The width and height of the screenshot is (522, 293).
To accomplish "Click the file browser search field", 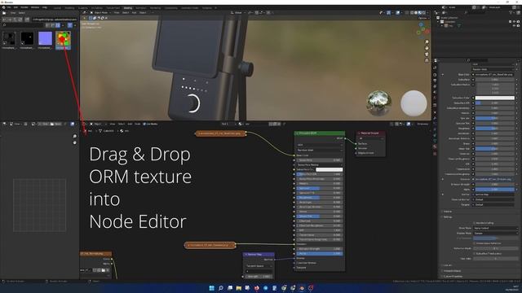I will coord(24,25).
